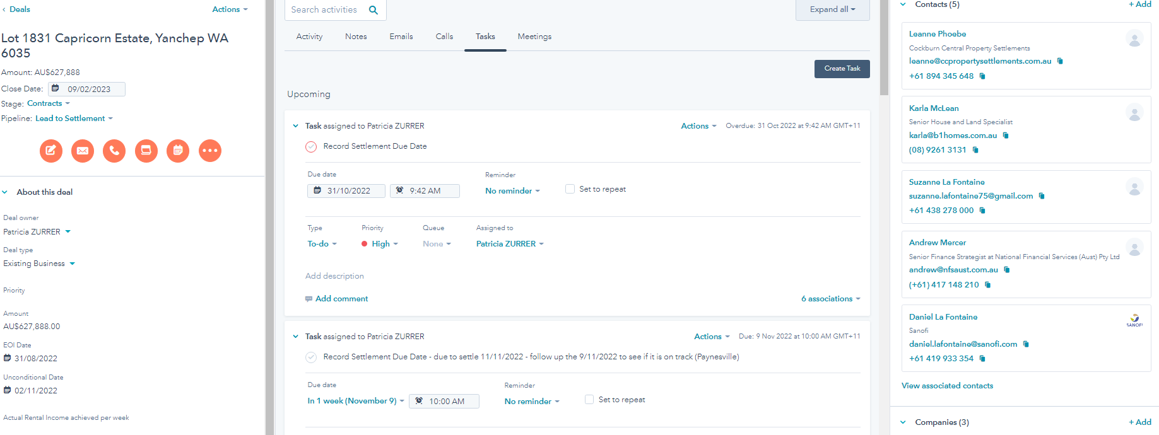
Task: Open the Expand all dropdown
Action: (833, 9)
